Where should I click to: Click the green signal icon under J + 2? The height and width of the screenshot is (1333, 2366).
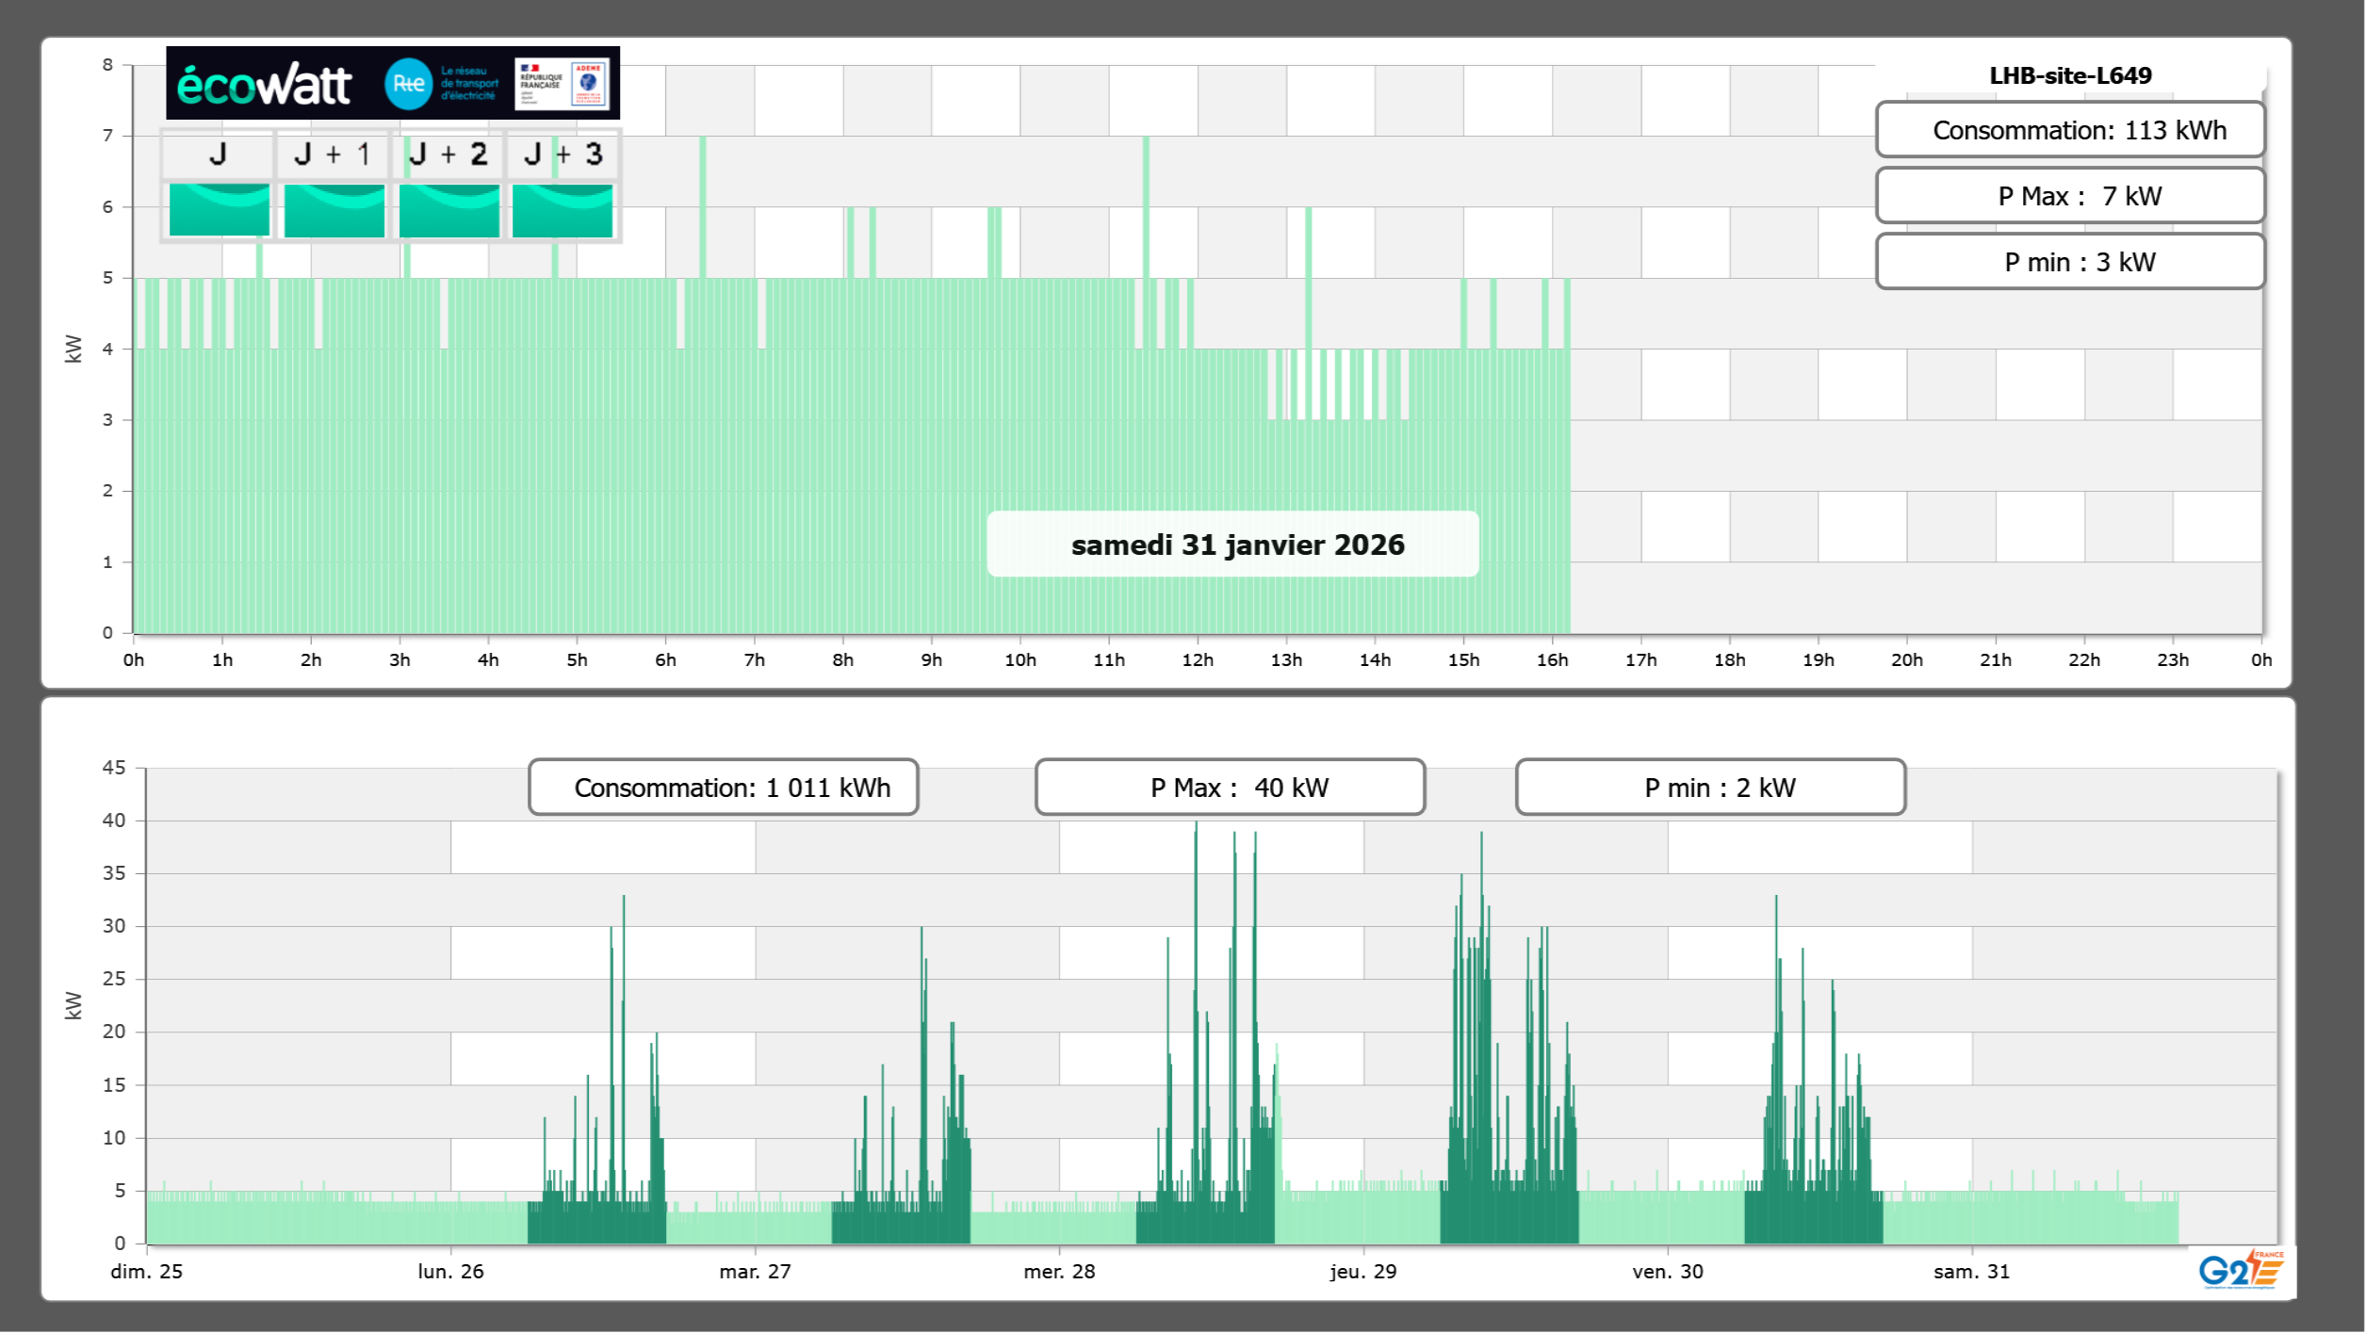point(449,210)
